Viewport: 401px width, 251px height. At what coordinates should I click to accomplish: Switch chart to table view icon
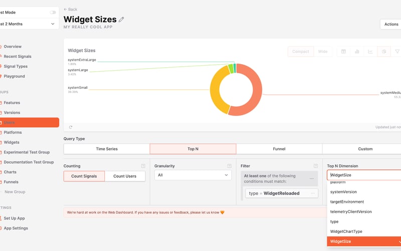[343, 52]
